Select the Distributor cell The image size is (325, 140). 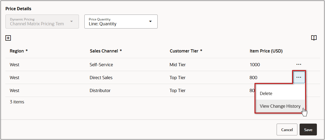pos(100,90)
